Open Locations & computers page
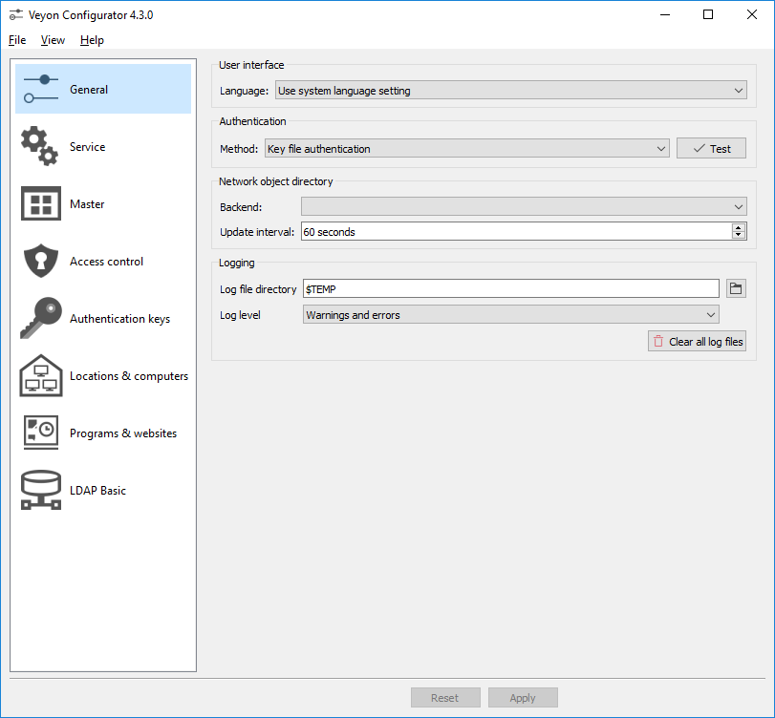This screenshot has height=718, width=775. (103, 375)
